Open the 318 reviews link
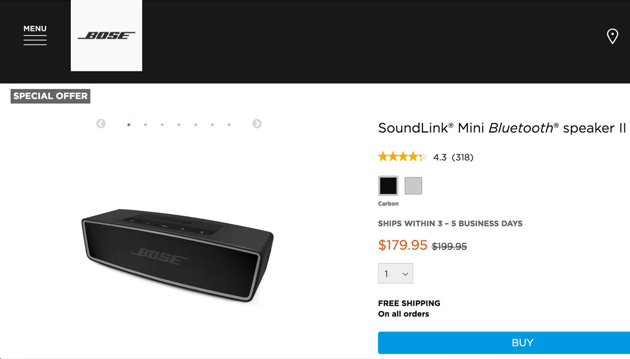The image size is (630, 359). (x=462, y=157)
